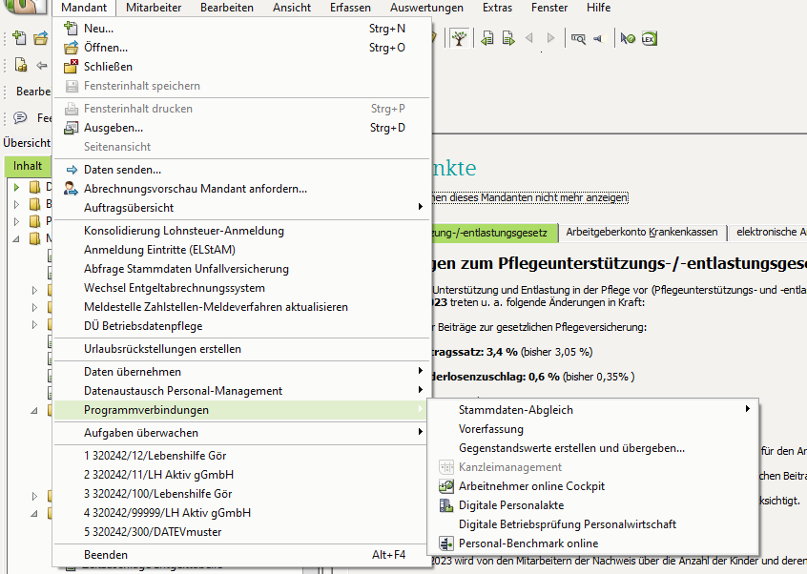Expand the tree folder starting with B
Screen dimensions: 807x574
click(17, 204)
